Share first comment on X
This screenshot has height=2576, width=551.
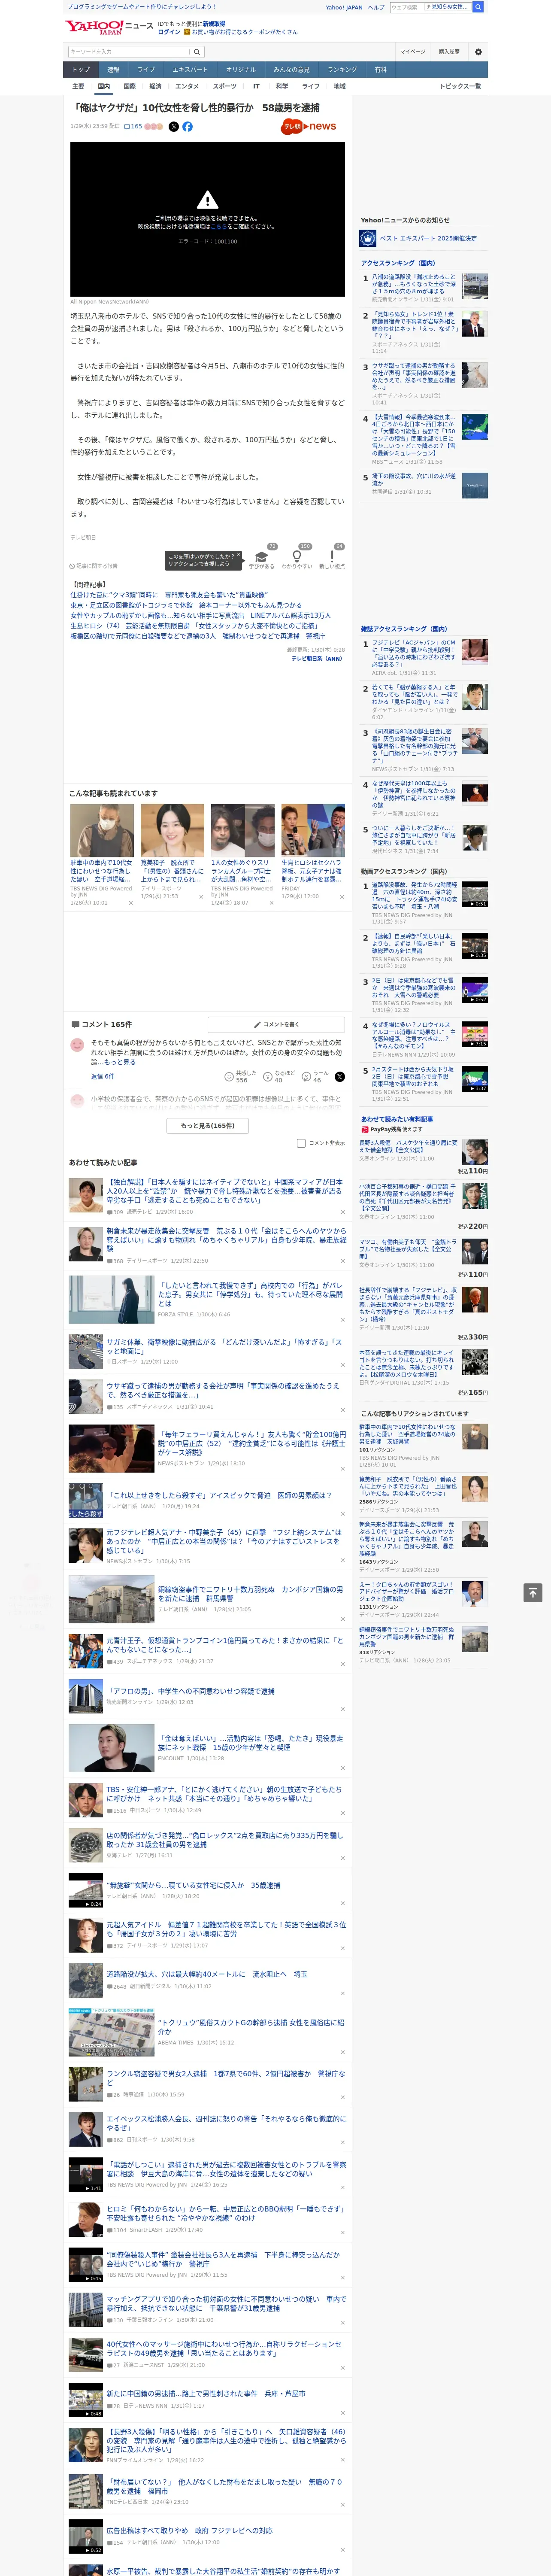339,1077
